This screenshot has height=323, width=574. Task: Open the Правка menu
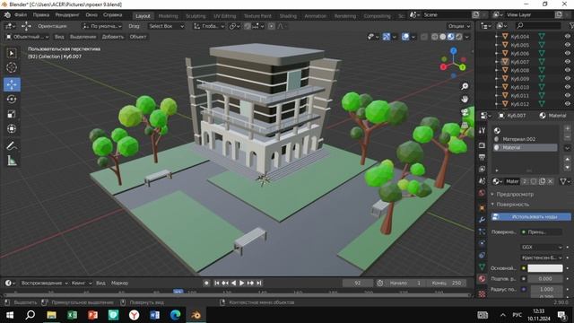[41, 15]
